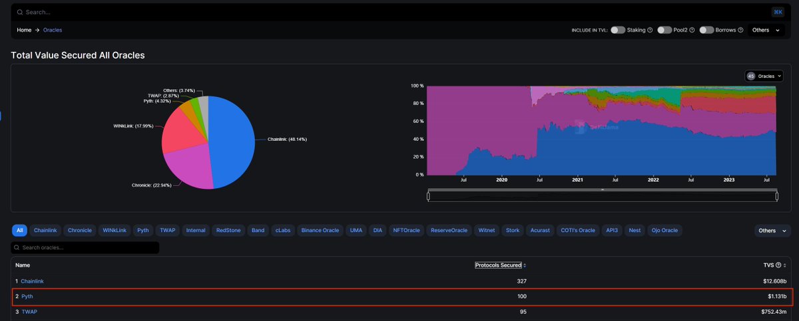
Task: Select the API3 filter tab
Action: (612, 231)
